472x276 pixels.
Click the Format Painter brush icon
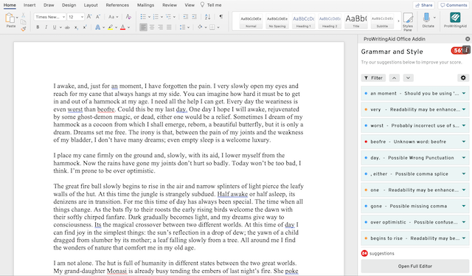pos(24,29)
